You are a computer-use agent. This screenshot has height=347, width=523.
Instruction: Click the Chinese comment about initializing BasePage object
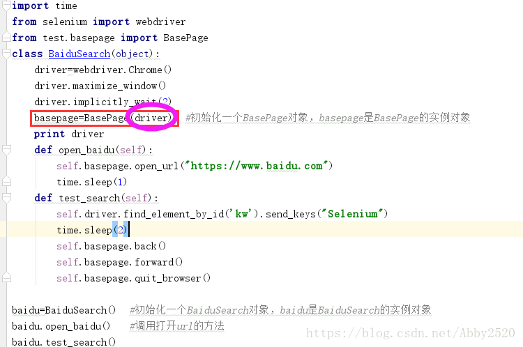tap(328, 118)
